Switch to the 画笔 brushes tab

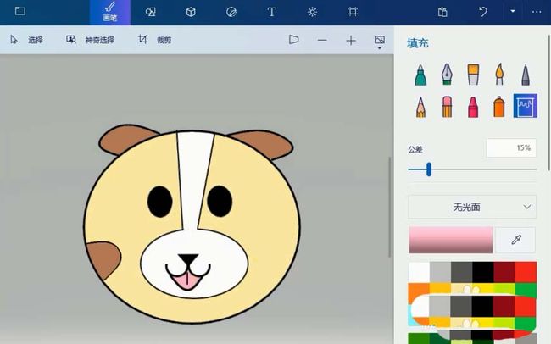pos(110,13)
